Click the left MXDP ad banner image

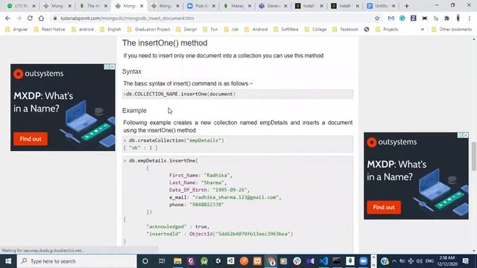tap(63, 107)
